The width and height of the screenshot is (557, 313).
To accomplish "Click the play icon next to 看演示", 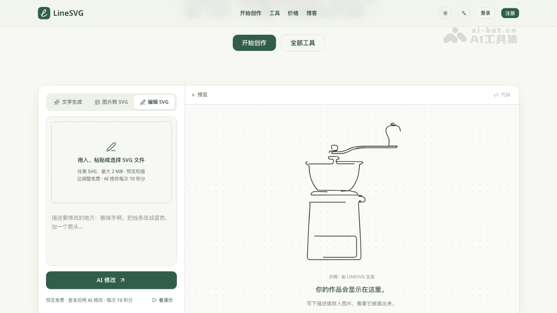I will click(x=155, y=300).
